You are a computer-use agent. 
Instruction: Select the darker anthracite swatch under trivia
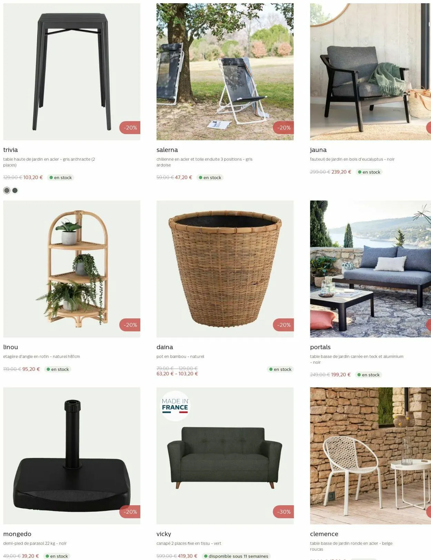point(15,190)
